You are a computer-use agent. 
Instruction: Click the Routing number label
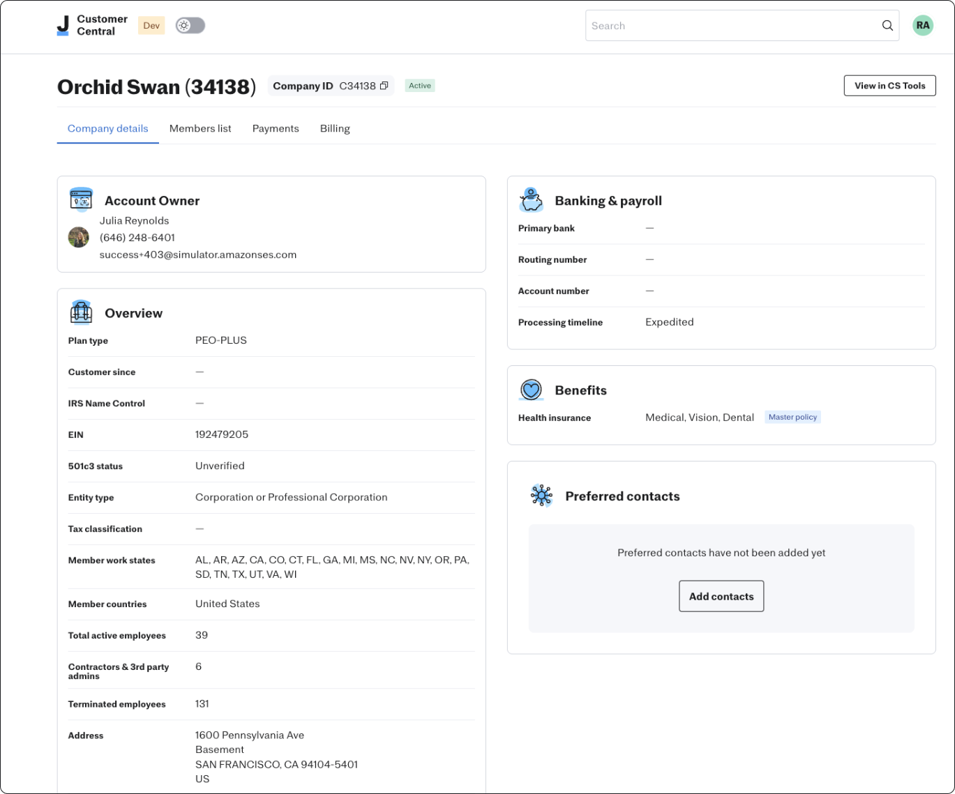(x=552, y=259)
